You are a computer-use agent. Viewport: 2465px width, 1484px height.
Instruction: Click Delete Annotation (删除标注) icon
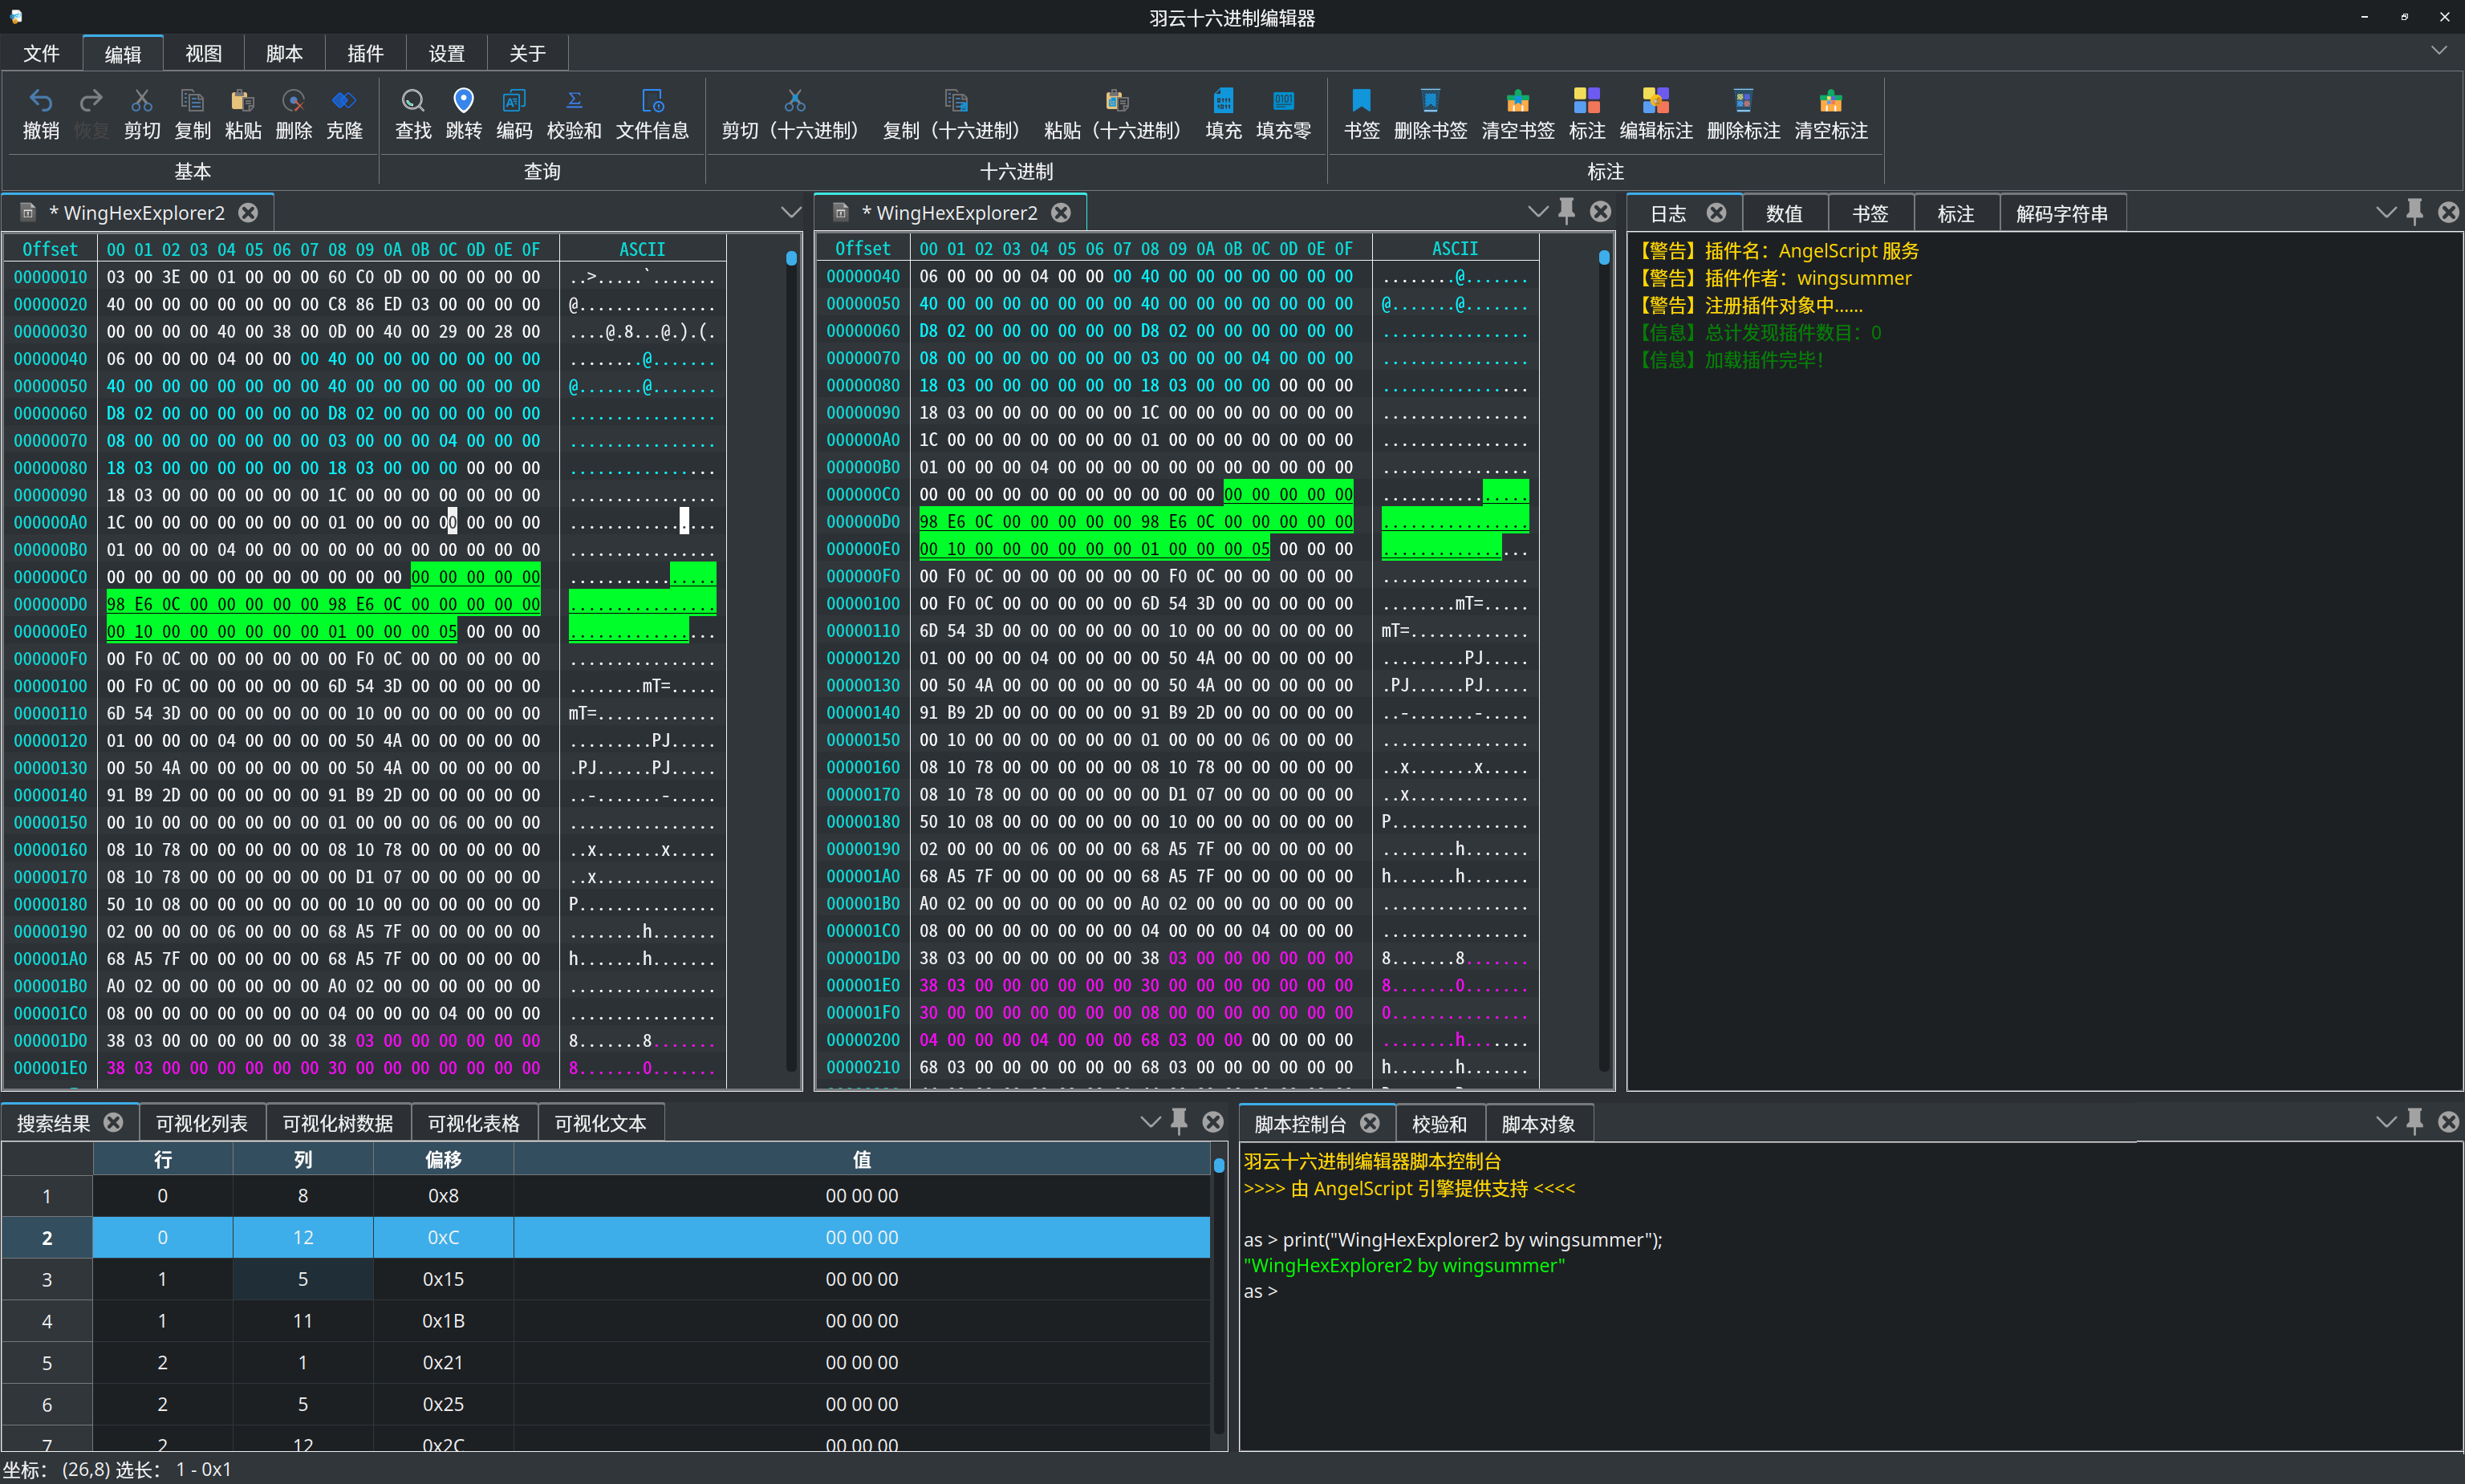tap(1743, 101)
